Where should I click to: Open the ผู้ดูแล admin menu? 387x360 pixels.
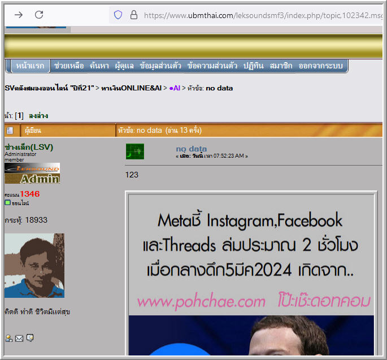pyautogui.click(x=124, y=66)
